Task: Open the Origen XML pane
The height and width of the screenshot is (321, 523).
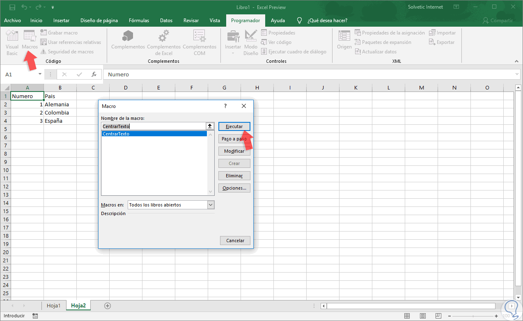Action: (344, 43)
